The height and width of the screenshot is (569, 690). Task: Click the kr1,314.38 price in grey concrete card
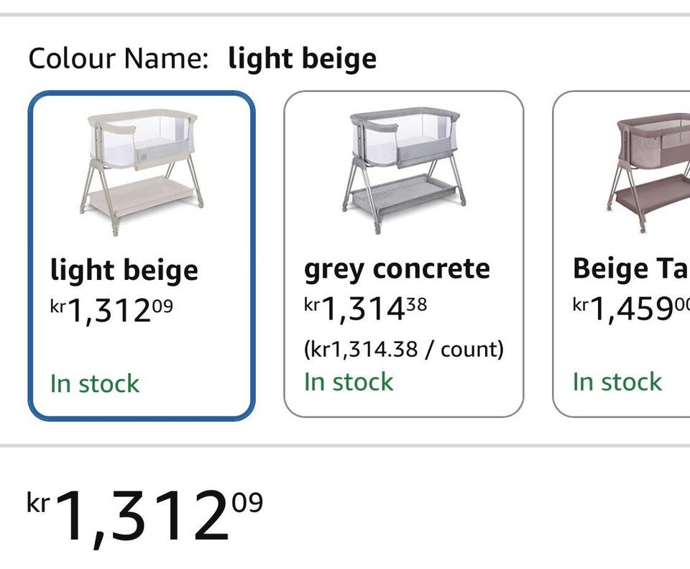[365, 309]
